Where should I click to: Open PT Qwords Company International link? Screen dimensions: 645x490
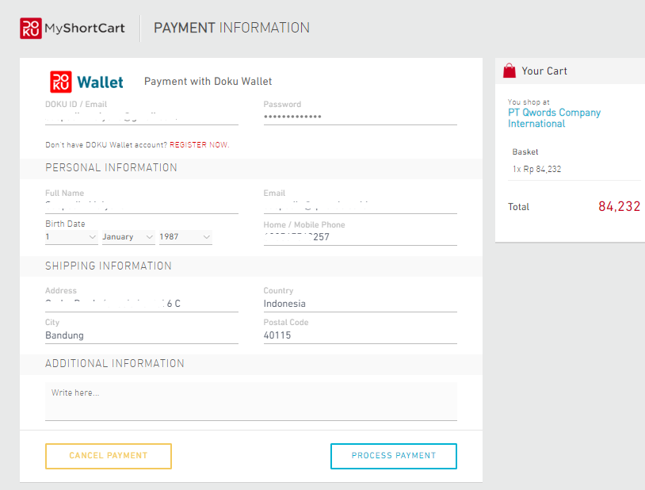coord(554,118)
